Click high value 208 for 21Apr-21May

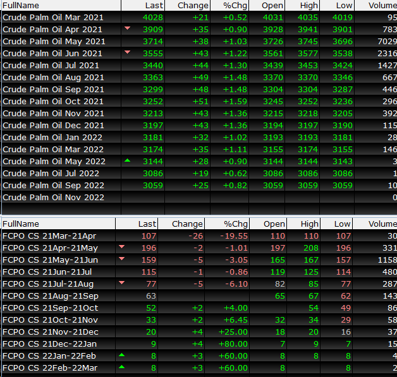pos(310,248)
